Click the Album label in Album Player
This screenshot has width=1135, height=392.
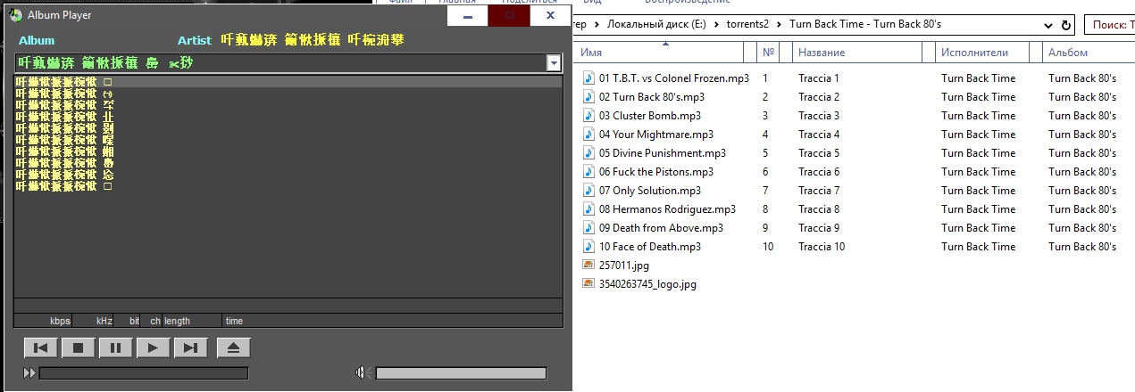click(x=37, y=40)
